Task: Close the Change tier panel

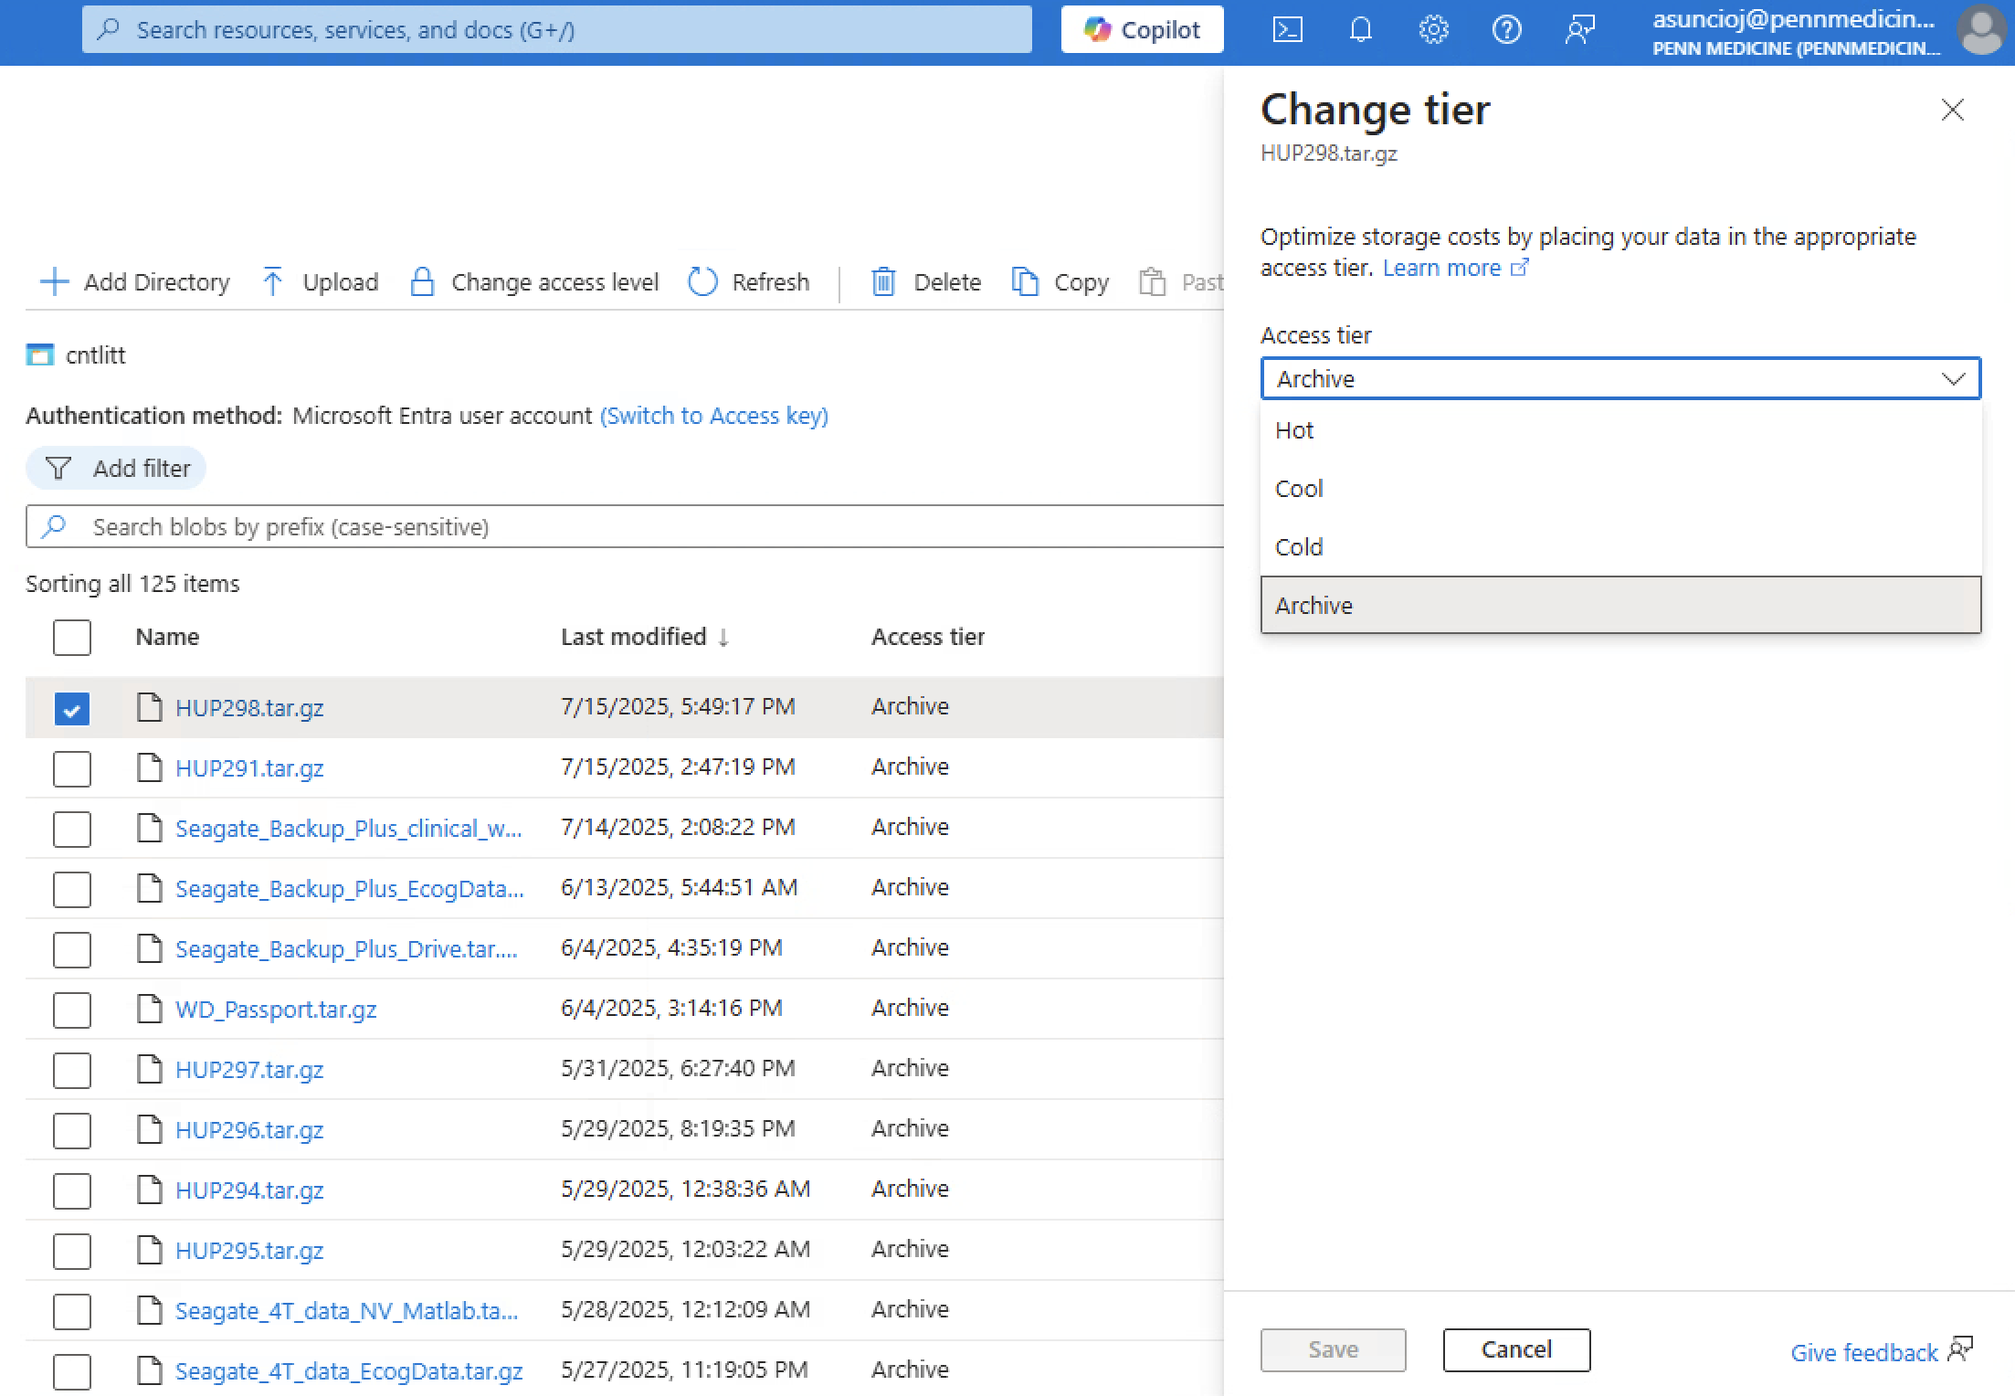Action: coord(1952,111)
